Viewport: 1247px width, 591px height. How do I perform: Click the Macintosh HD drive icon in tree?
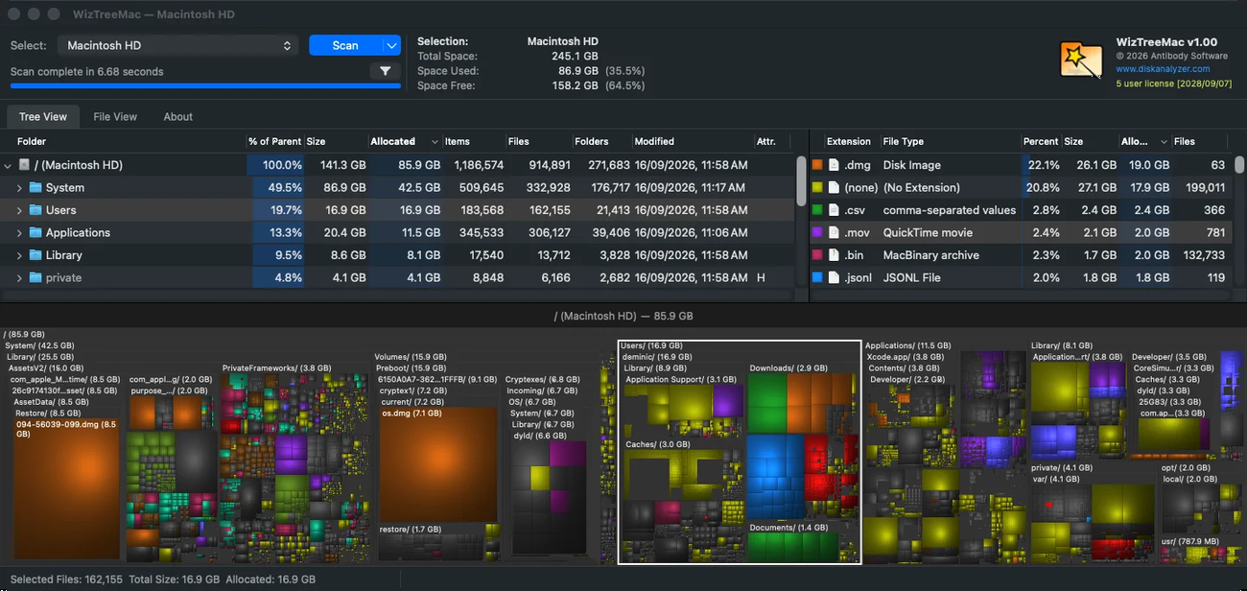coord(25,165)
